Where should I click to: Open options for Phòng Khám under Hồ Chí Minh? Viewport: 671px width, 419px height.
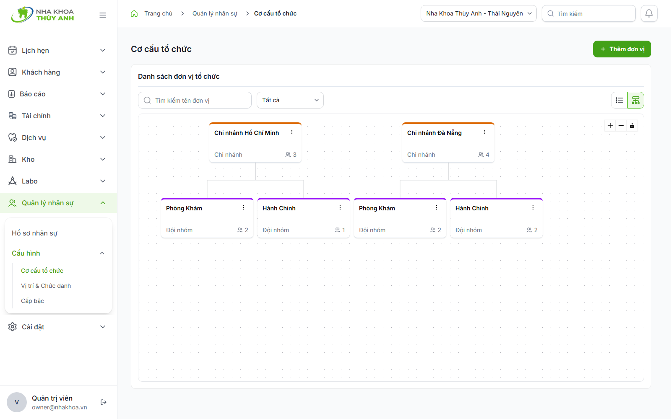(244, 207)
